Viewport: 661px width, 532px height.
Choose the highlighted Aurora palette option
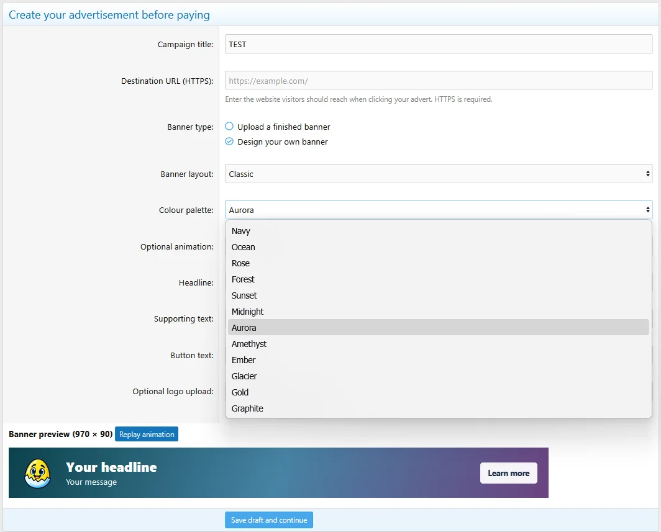pos(439,328)
